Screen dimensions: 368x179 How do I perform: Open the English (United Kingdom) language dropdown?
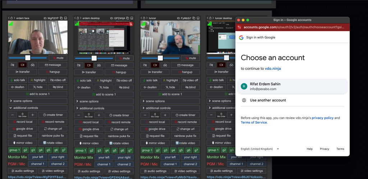[x=259, y=149]
